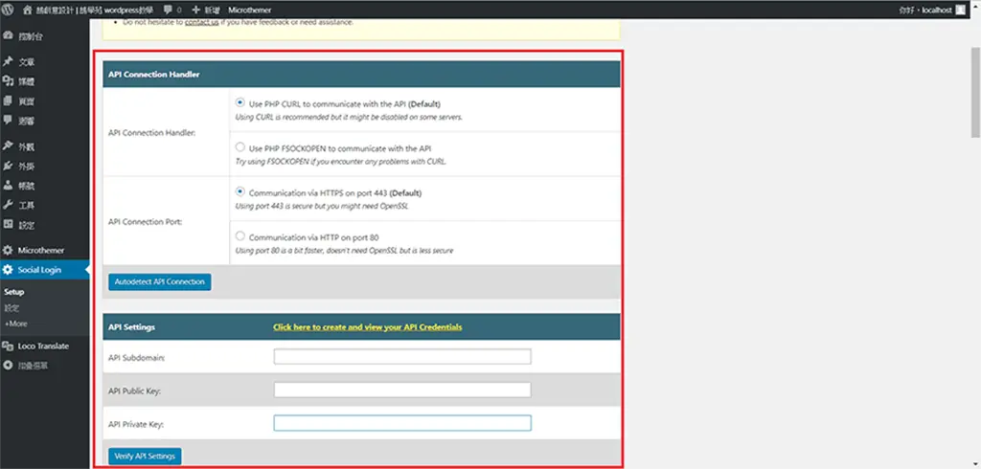Open Media library sidebar icon
Viewport: 981px width, 469px height.
point(8,81)
